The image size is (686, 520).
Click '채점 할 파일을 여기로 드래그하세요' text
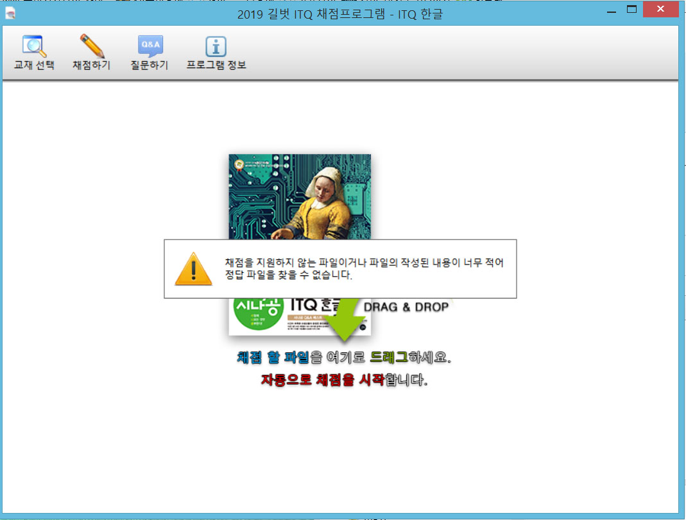(x=344, y=357)
